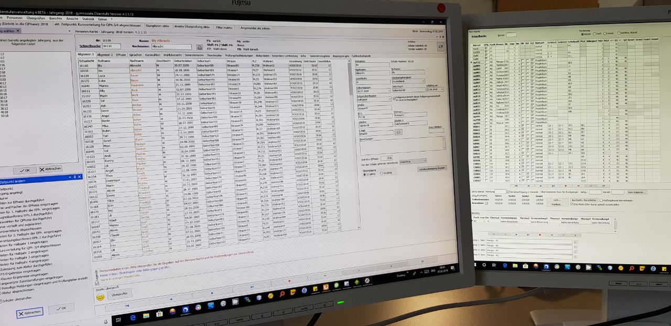Click the smiley icon beside Überprüfen button
The height and width of the screenshot is (326, 671).
[x=100, y=297]
